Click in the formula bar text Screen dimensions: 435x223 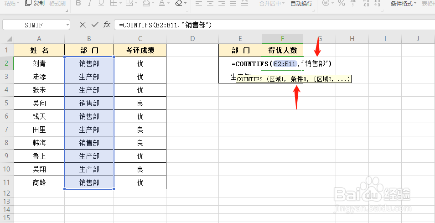click(x=166, y=25)
